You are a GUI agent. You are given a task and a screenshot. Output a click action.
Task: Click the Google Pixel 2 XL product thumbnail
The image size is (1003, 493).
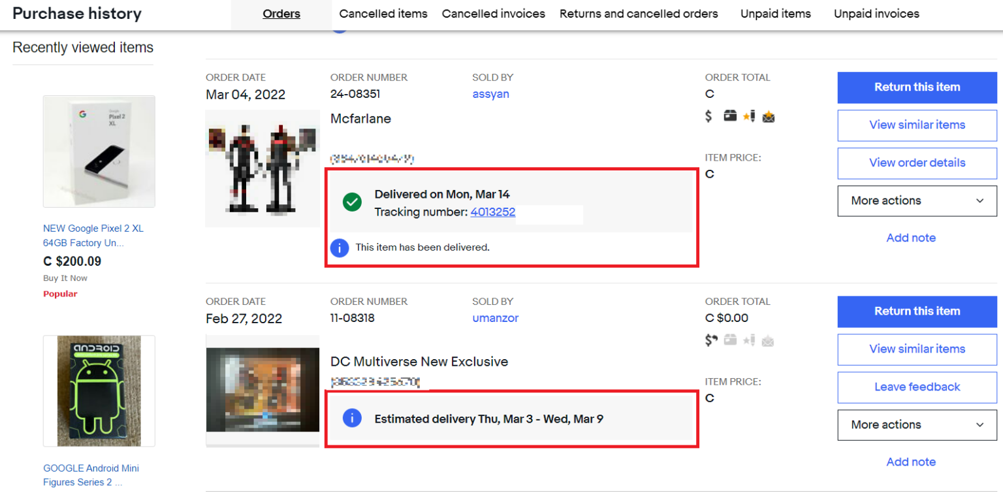point(99,151)
